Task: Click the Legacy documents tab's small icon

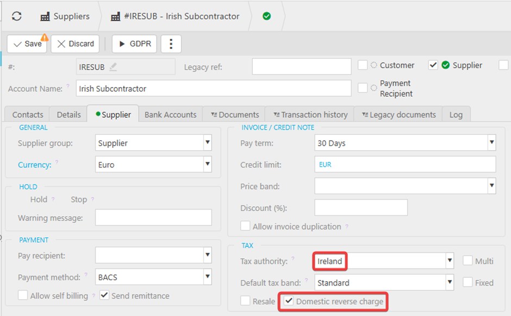Action: tap(365, 114)
